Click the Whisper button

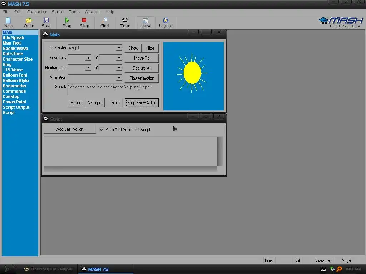(95, 103)
